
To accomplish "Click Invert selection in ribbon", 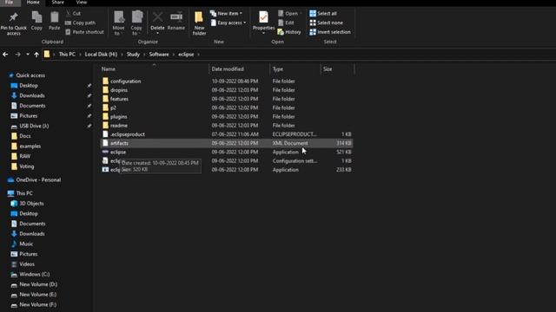I will click(330, 32).
